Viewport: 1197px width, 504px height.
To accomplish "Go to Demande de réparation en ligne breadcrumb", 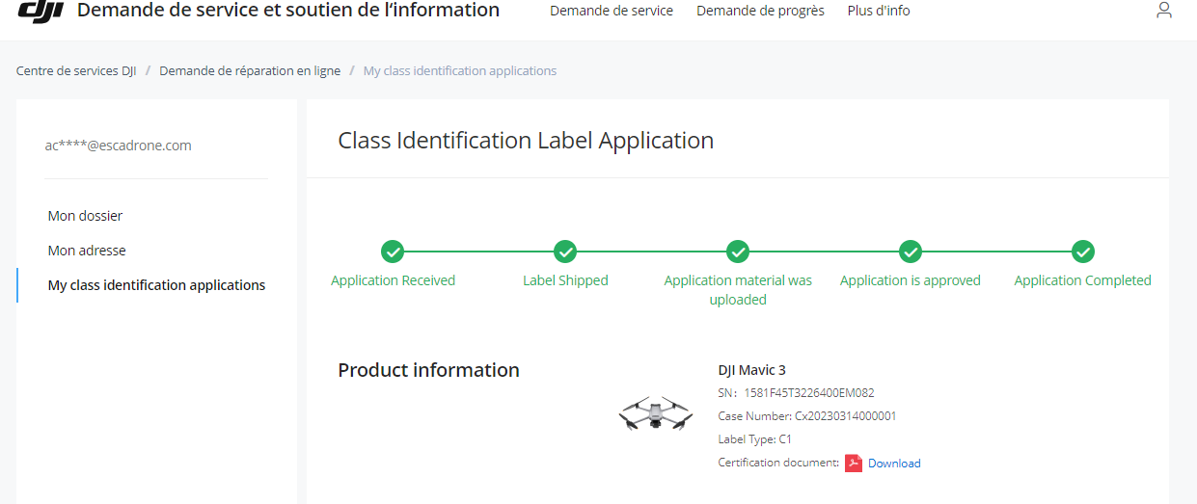I will 250,70.
